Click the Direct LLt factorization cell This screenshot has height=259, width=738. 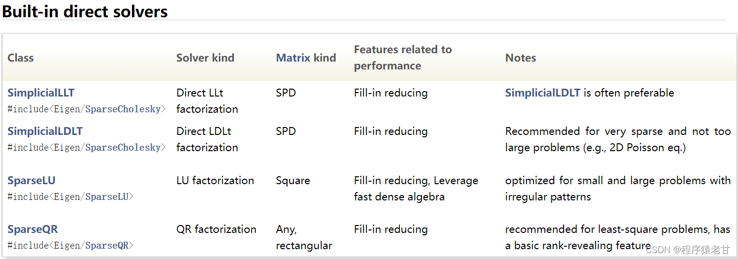pos(207,101)
